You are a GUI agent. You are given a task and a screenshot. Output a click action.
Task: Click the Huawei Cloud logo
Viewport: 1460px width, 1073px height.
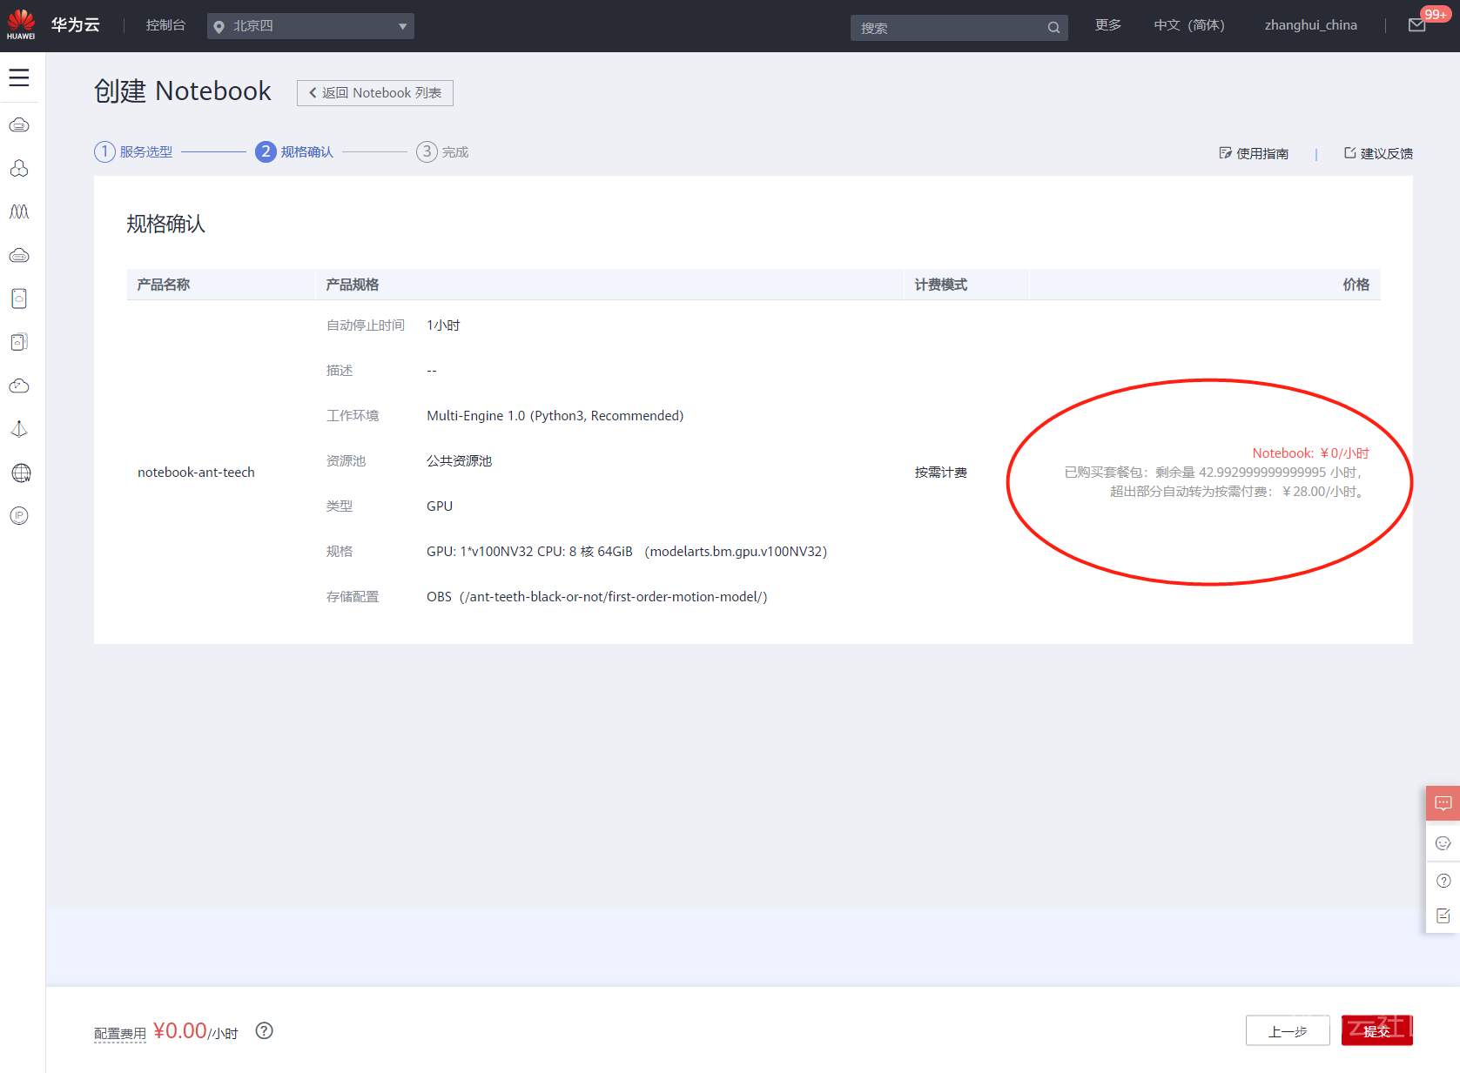pos(21,24)
